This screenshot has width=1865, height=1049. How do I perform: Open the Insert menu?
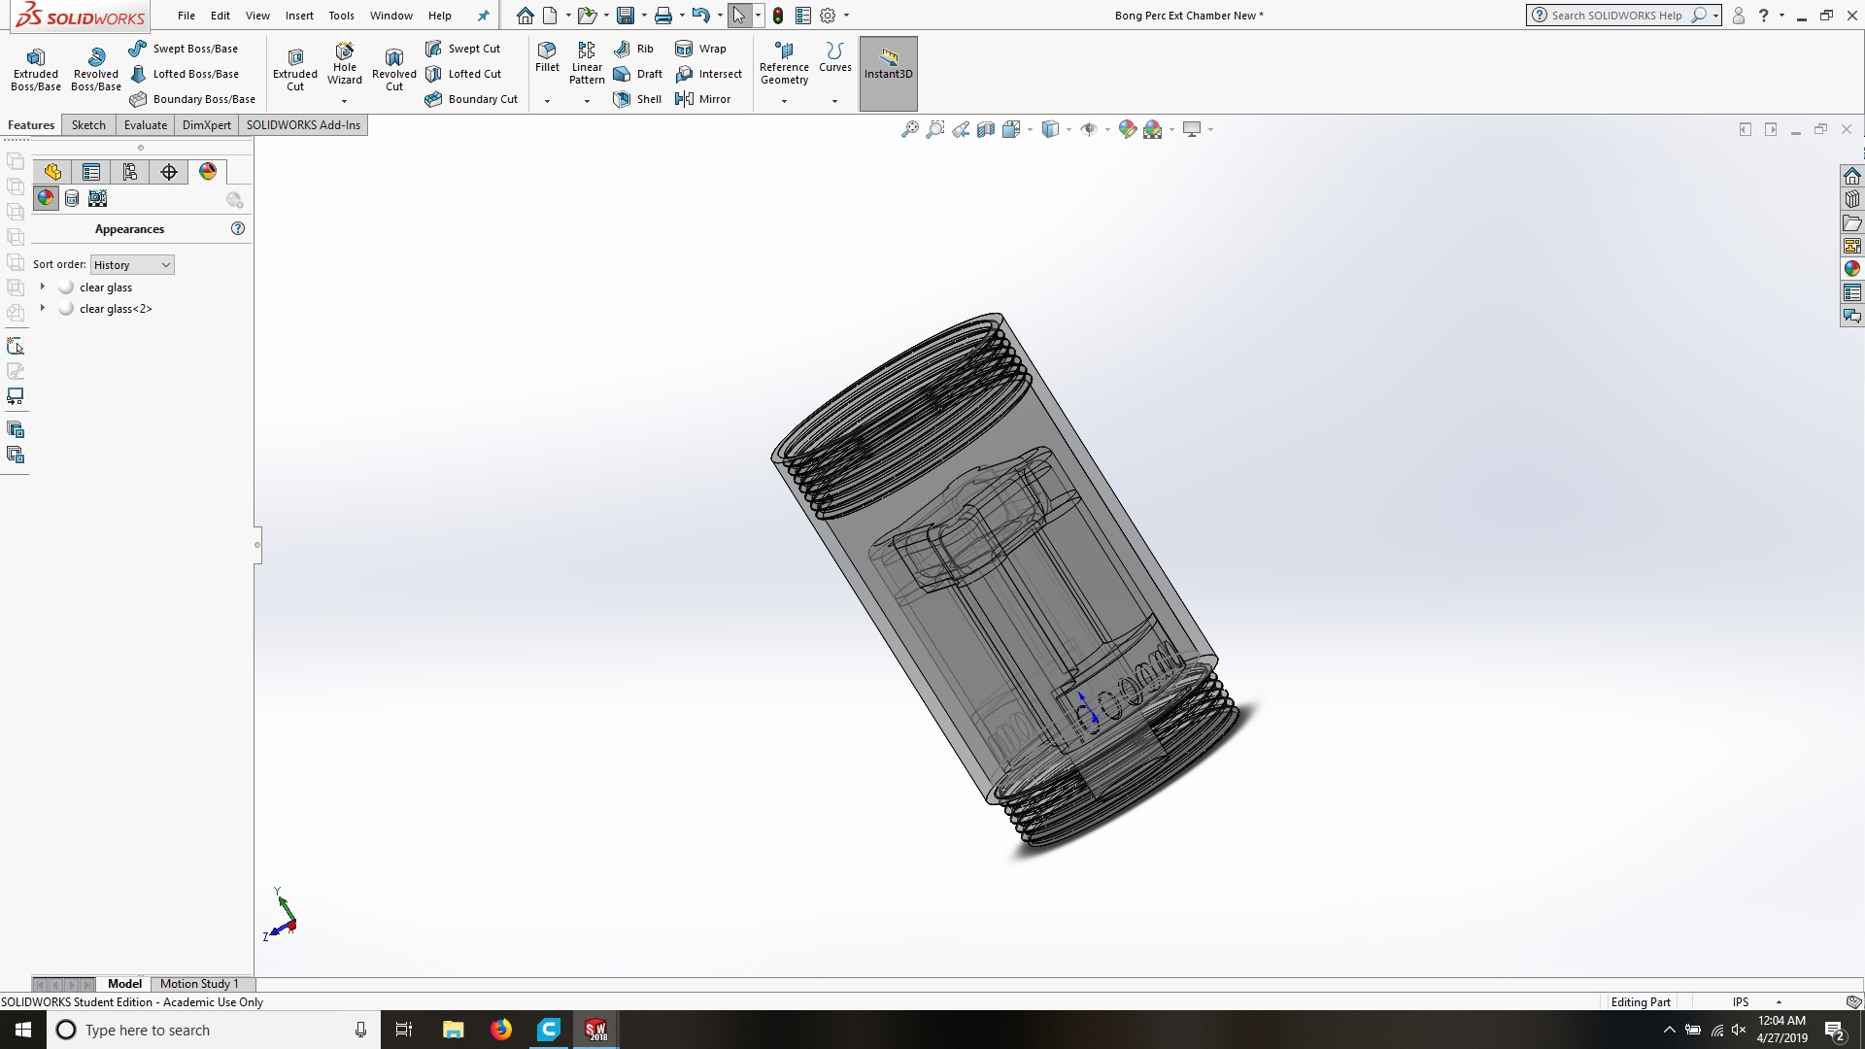(299, 16)
